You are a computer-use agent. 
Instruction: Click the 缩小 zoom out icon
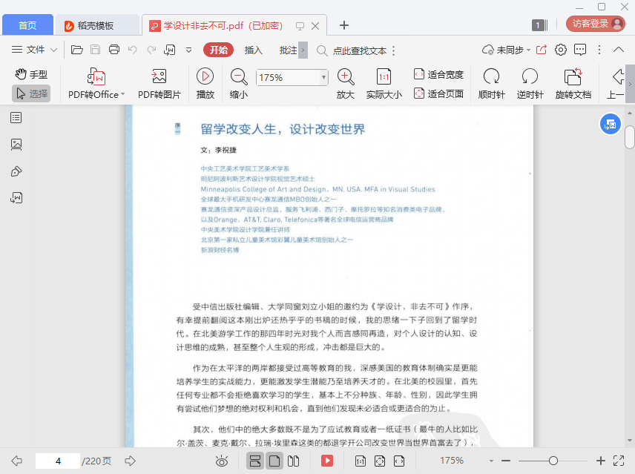coord(239,83)
